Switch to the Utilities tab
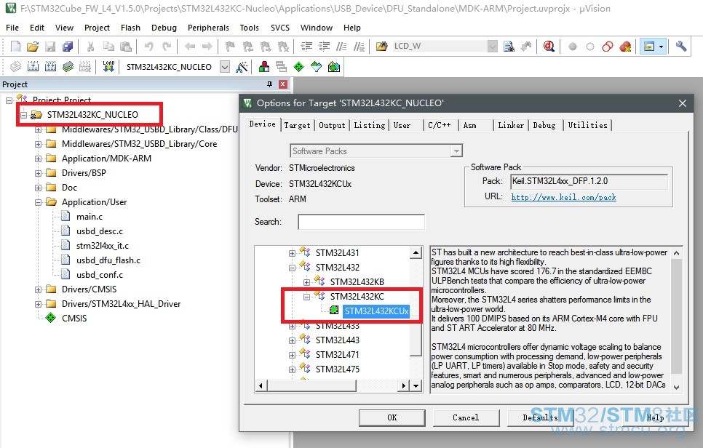The image size is (703, 448). 588,125
